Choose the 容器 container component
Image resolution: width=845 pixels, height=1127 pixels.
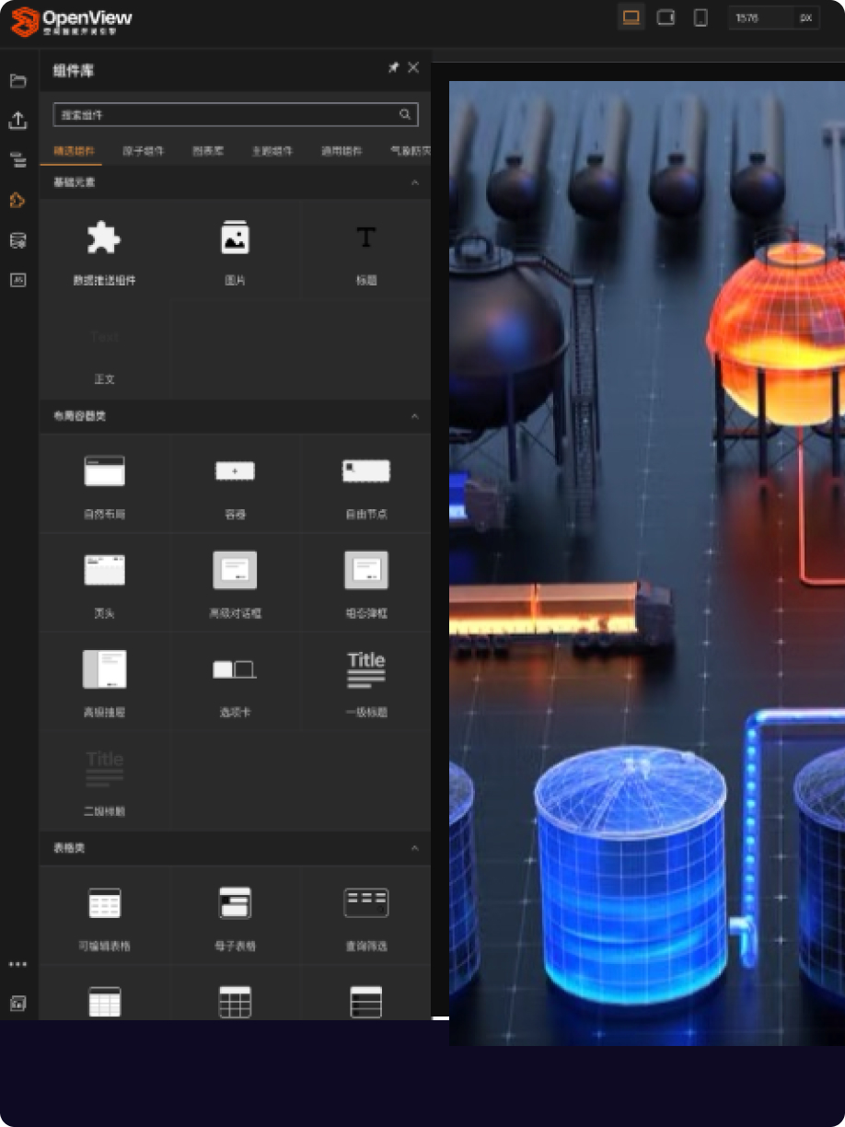[x=235, y=471]
